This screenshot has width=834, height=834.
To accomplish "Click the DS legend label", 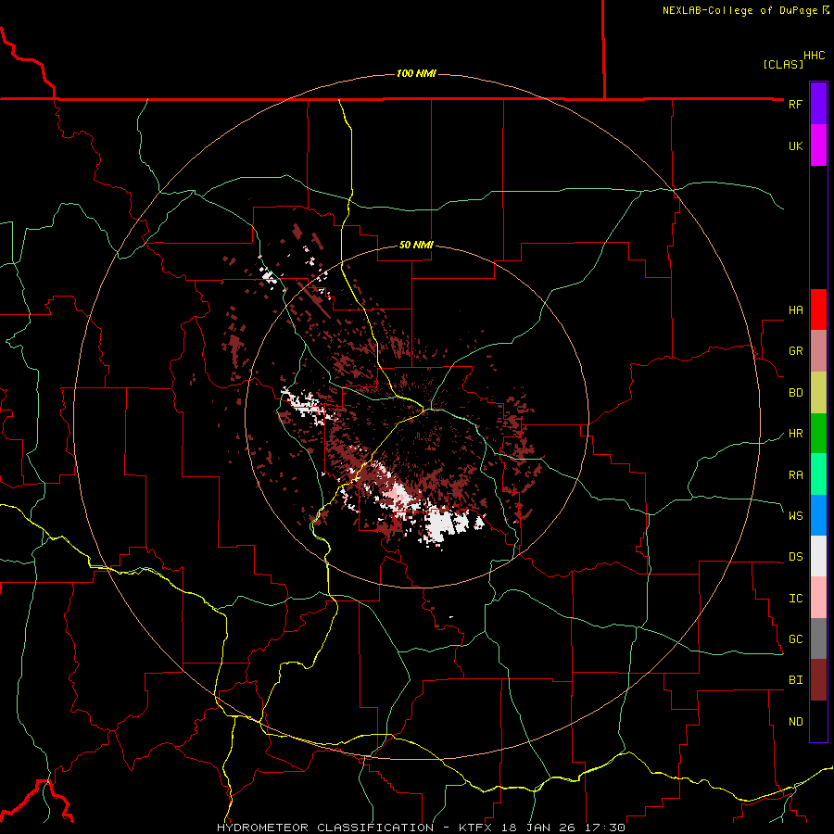I will [795, 557].
